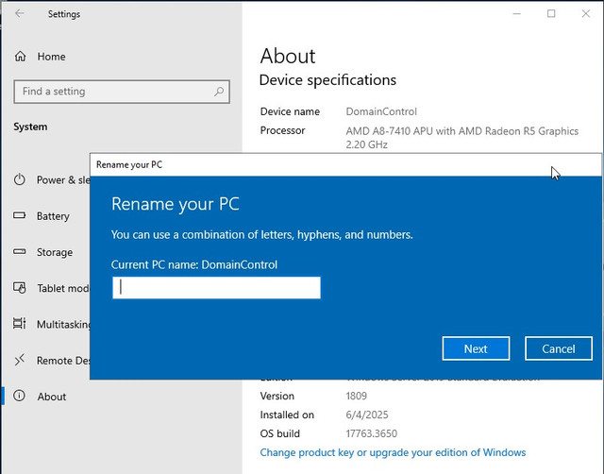Select the Multitasking icon

pos(20,324)
